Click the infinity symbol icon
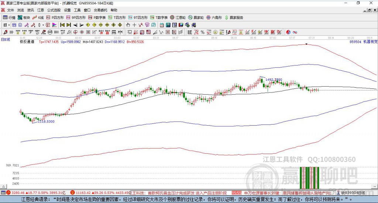Screen dimensions: 378x203 [x=295, y=32]
